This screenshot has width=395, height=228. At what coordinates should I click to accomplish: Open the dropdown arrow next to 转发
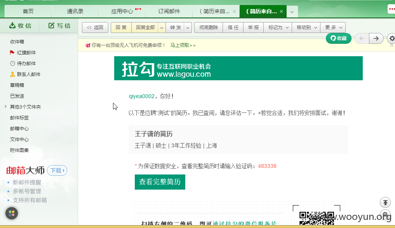(x=188, y=28)
